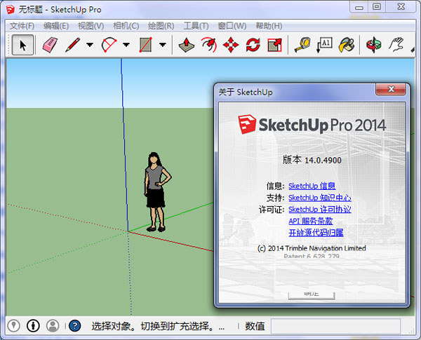The width and height of the screenshot is (421, 340).
Task: Select the arrow Select tool
Action: tap(22, 45)
